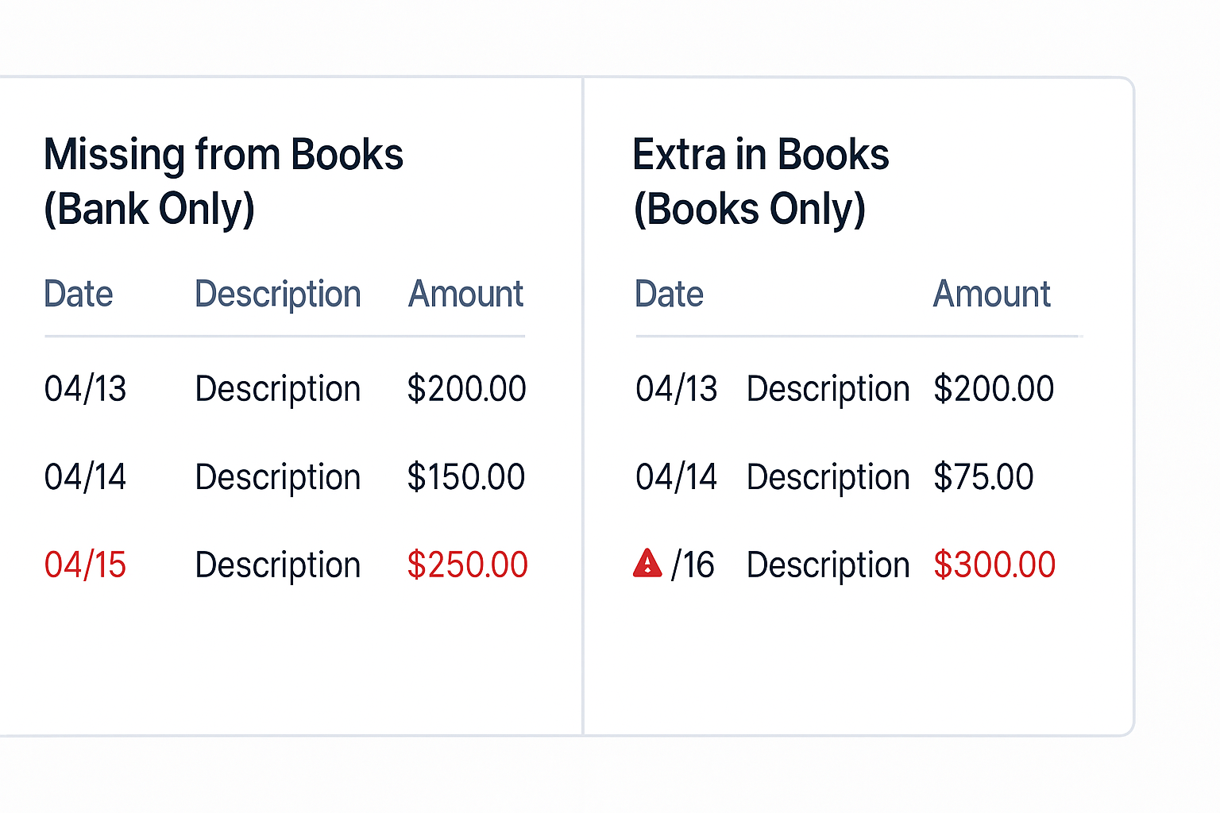Click the 04/14 date in Extra in Books

(677, 476)
